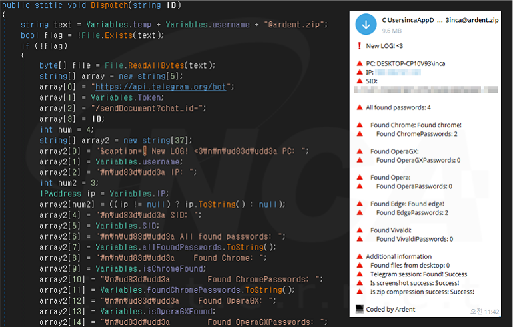Click 'Variables.username' in array2[1] line
The image size is (513, 327).
[x=137, y=162]
